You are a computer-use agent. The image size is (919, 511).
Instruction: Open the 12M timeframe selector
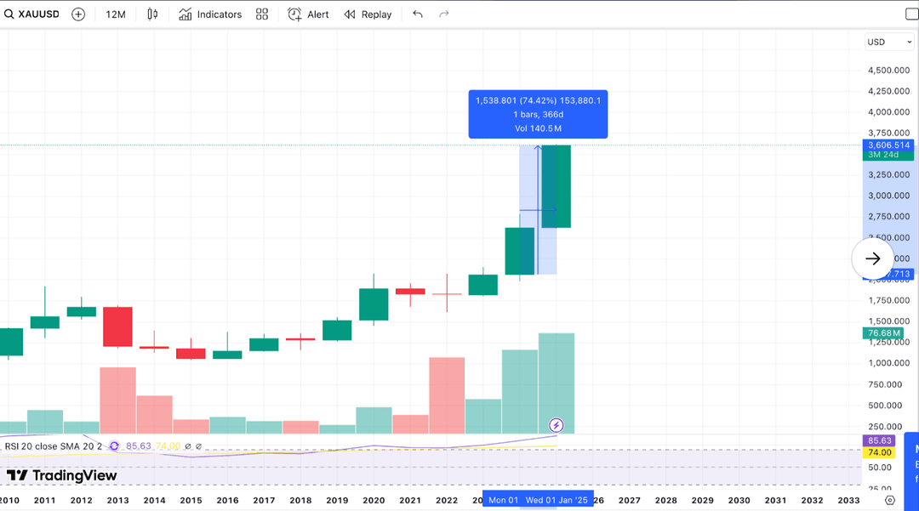coord(116,14)
